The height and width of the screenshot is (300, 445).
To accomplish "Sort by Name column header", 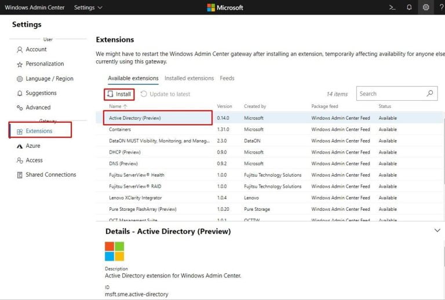I will tap(118, 107).
